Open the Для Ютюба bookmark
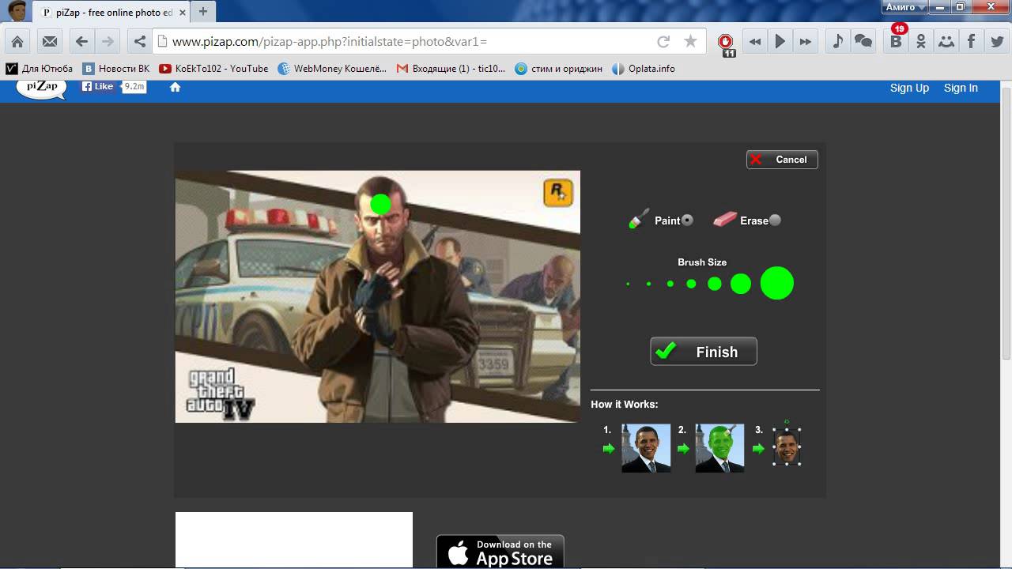1012x569 pixels. coord(40,69)
